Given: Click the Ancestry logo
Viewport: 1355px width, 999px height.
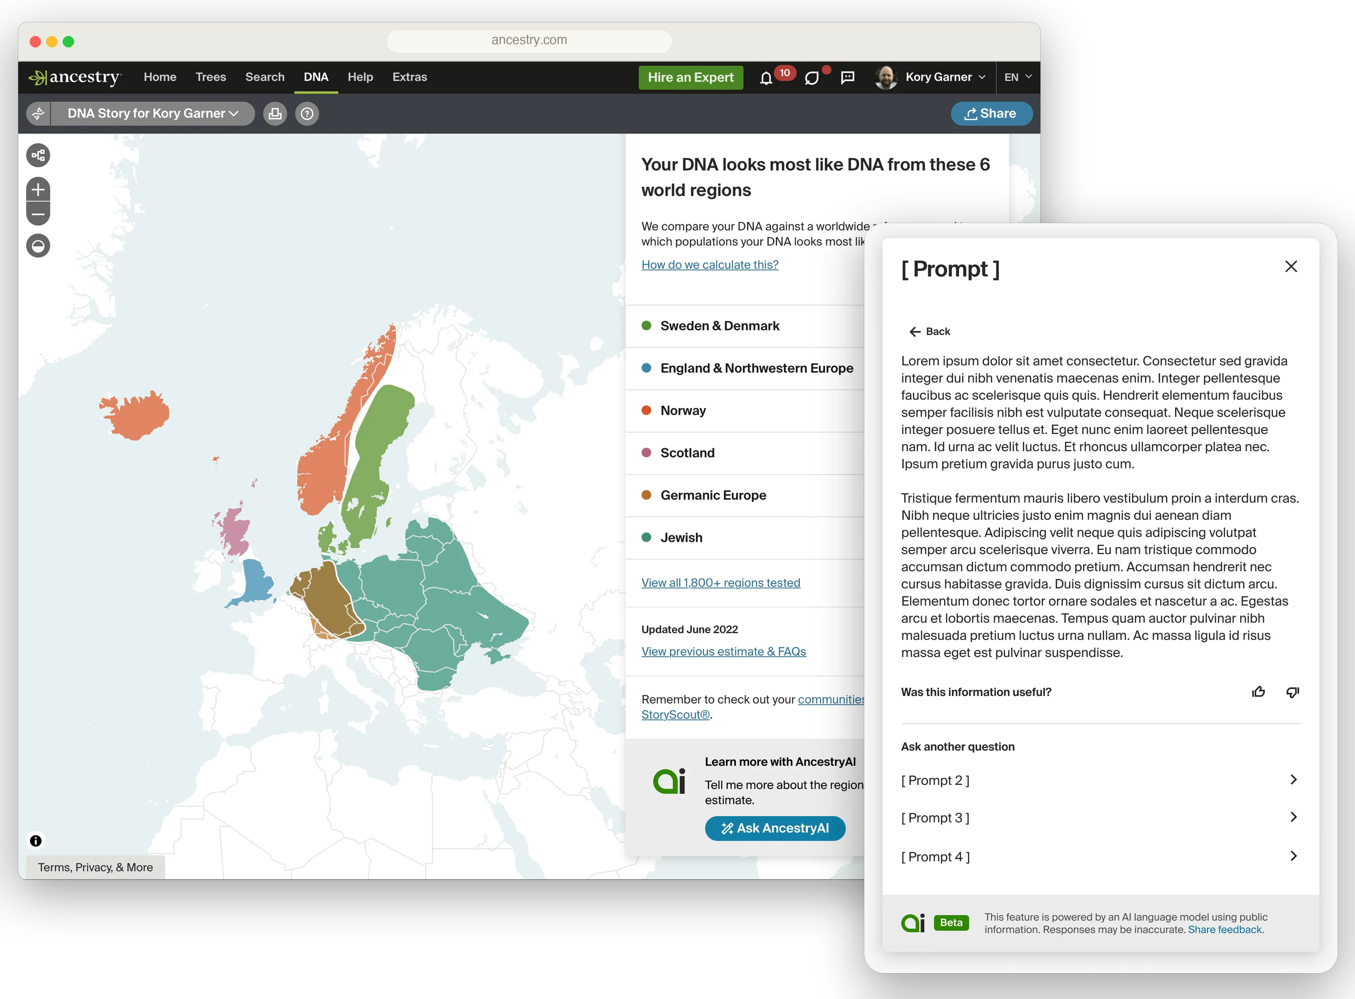Looking at the screenshot, I should pos(75,77).
